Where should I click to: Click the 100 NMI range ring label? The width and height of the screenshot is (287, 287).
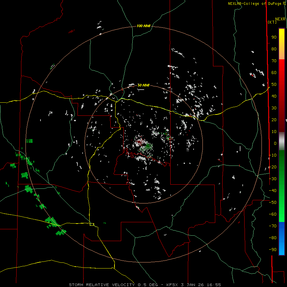(x=143, y=26)
